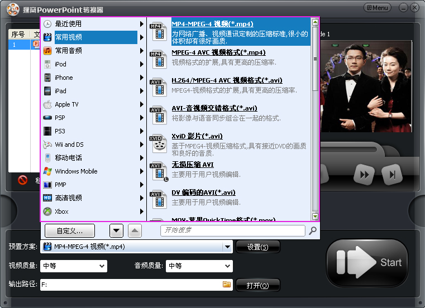
Task: Select iPhone category in format menu
Action: coord(64,78)
